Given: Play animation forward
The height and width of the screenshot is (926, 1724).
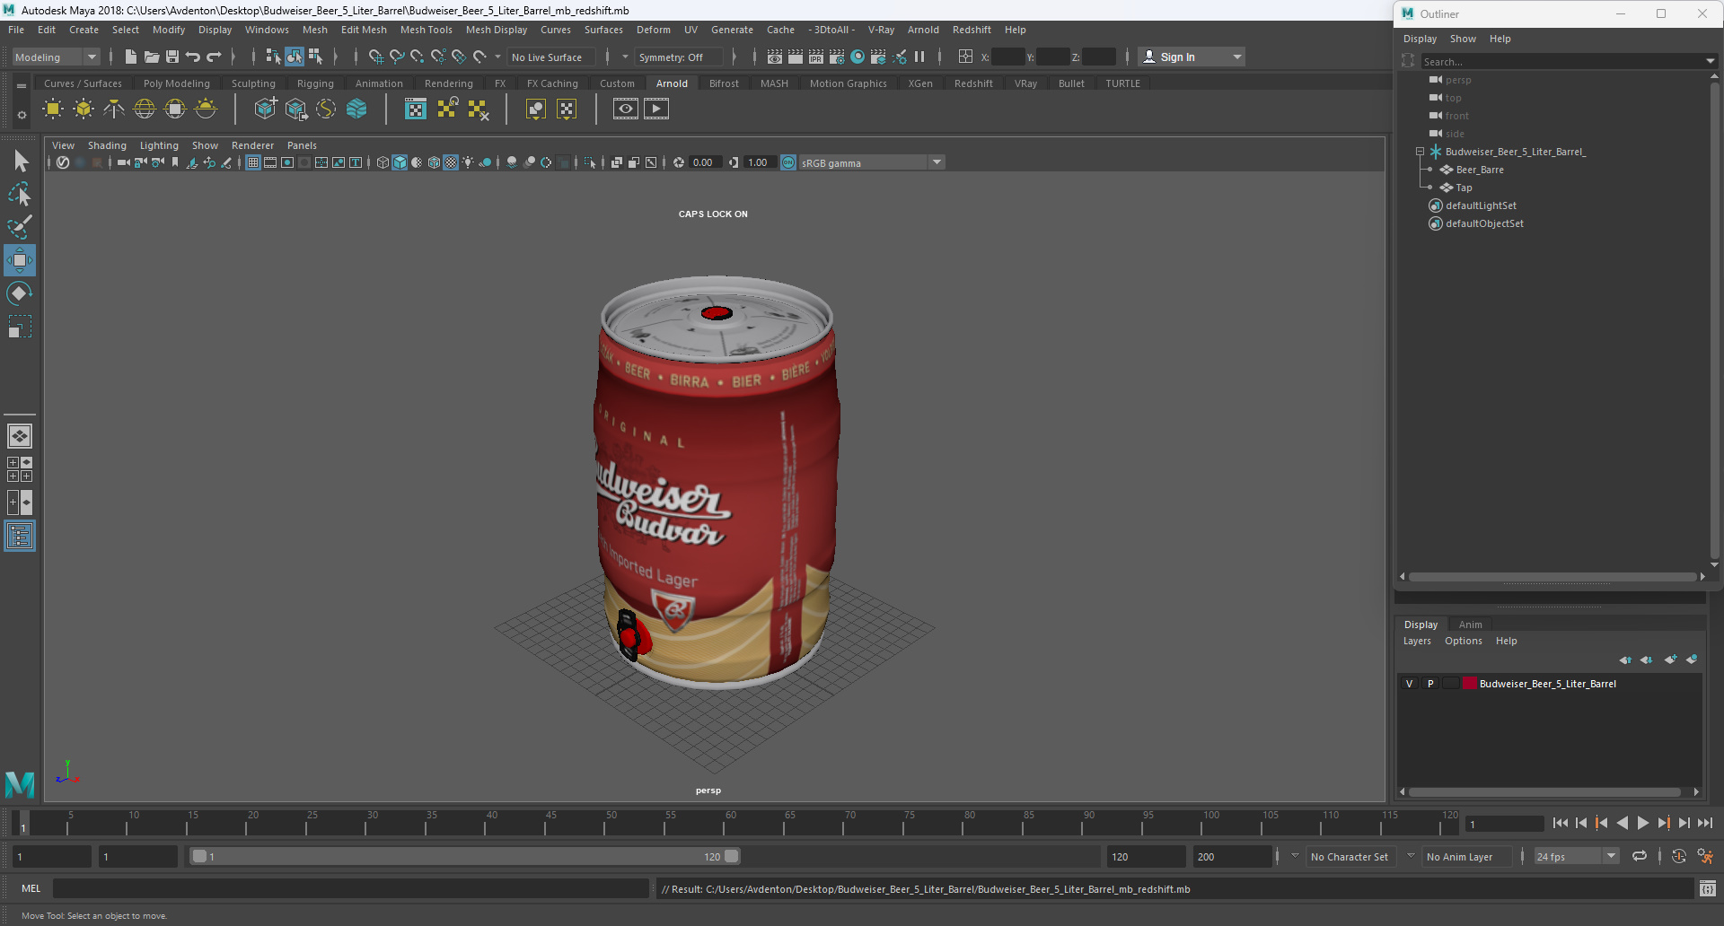Looking at the screenshot, I should pos(1642,823).
